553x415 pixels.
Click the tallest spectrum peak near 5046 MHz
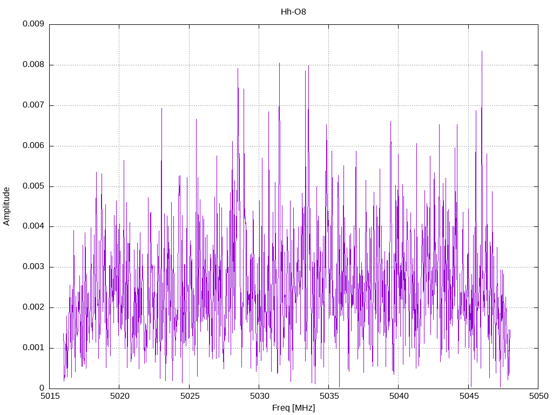pos(482,51)
